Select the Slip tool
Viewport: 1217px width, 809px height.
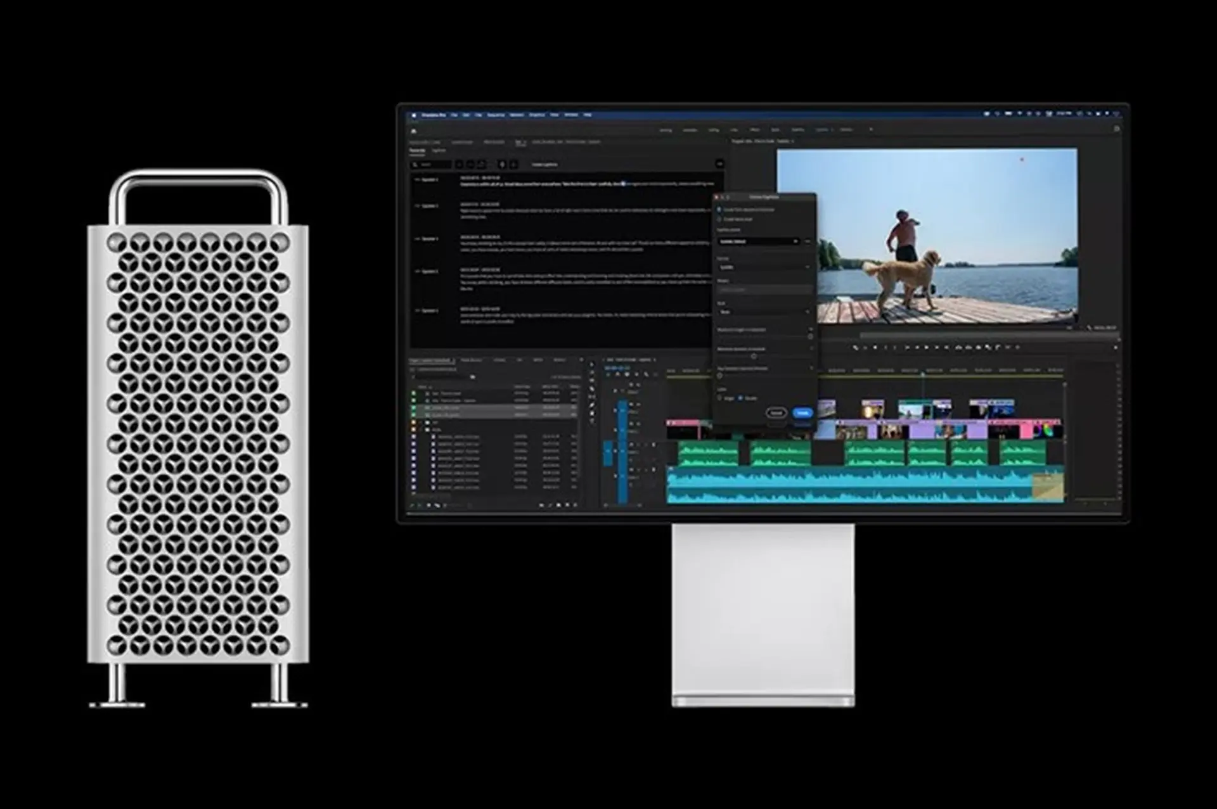pyautogui.click(x=591, y=397)
